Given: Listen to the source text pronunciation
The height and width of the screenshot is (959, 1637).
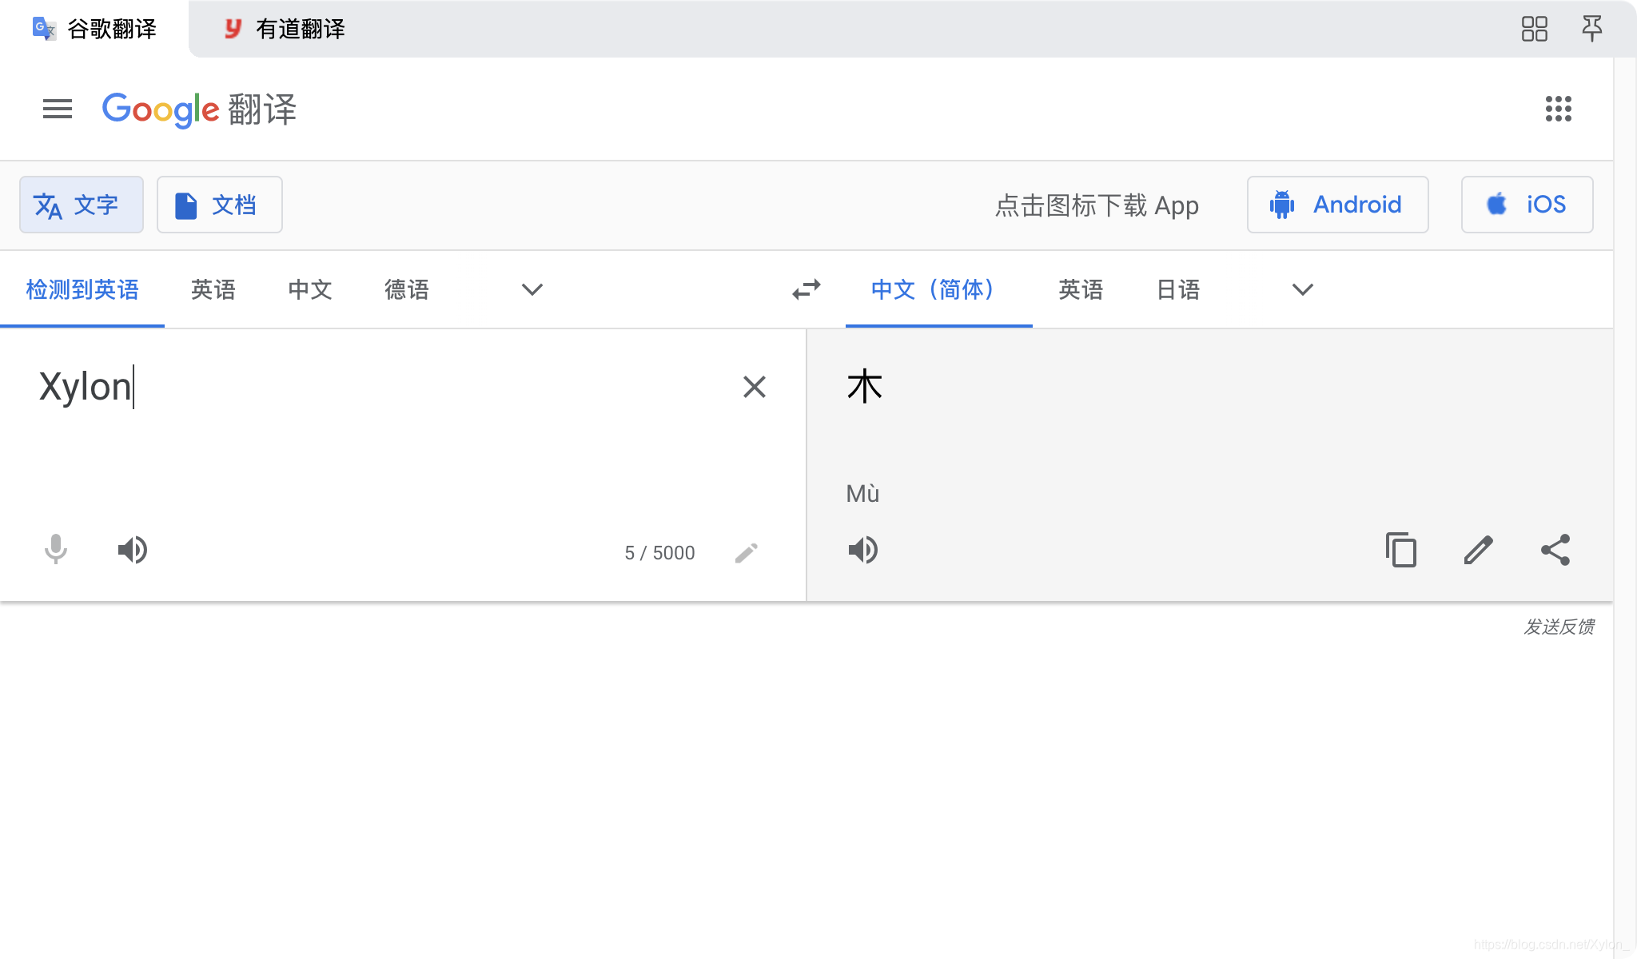Looking at the screenshot, I should (133, 550).
